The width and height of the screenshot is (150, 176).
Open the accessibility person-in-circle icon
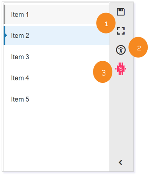(121, 50)
